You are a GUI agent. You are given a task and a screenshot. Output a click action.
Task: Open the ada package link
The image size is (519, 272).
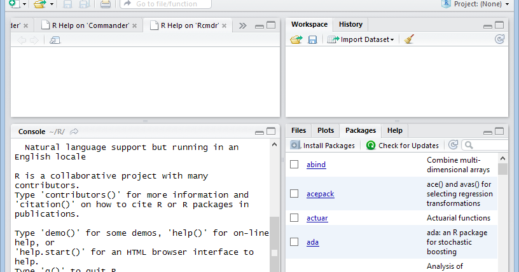313,242
